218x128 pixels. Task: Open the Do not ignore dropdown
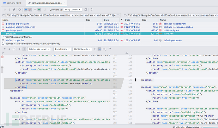tap(62, 49)
